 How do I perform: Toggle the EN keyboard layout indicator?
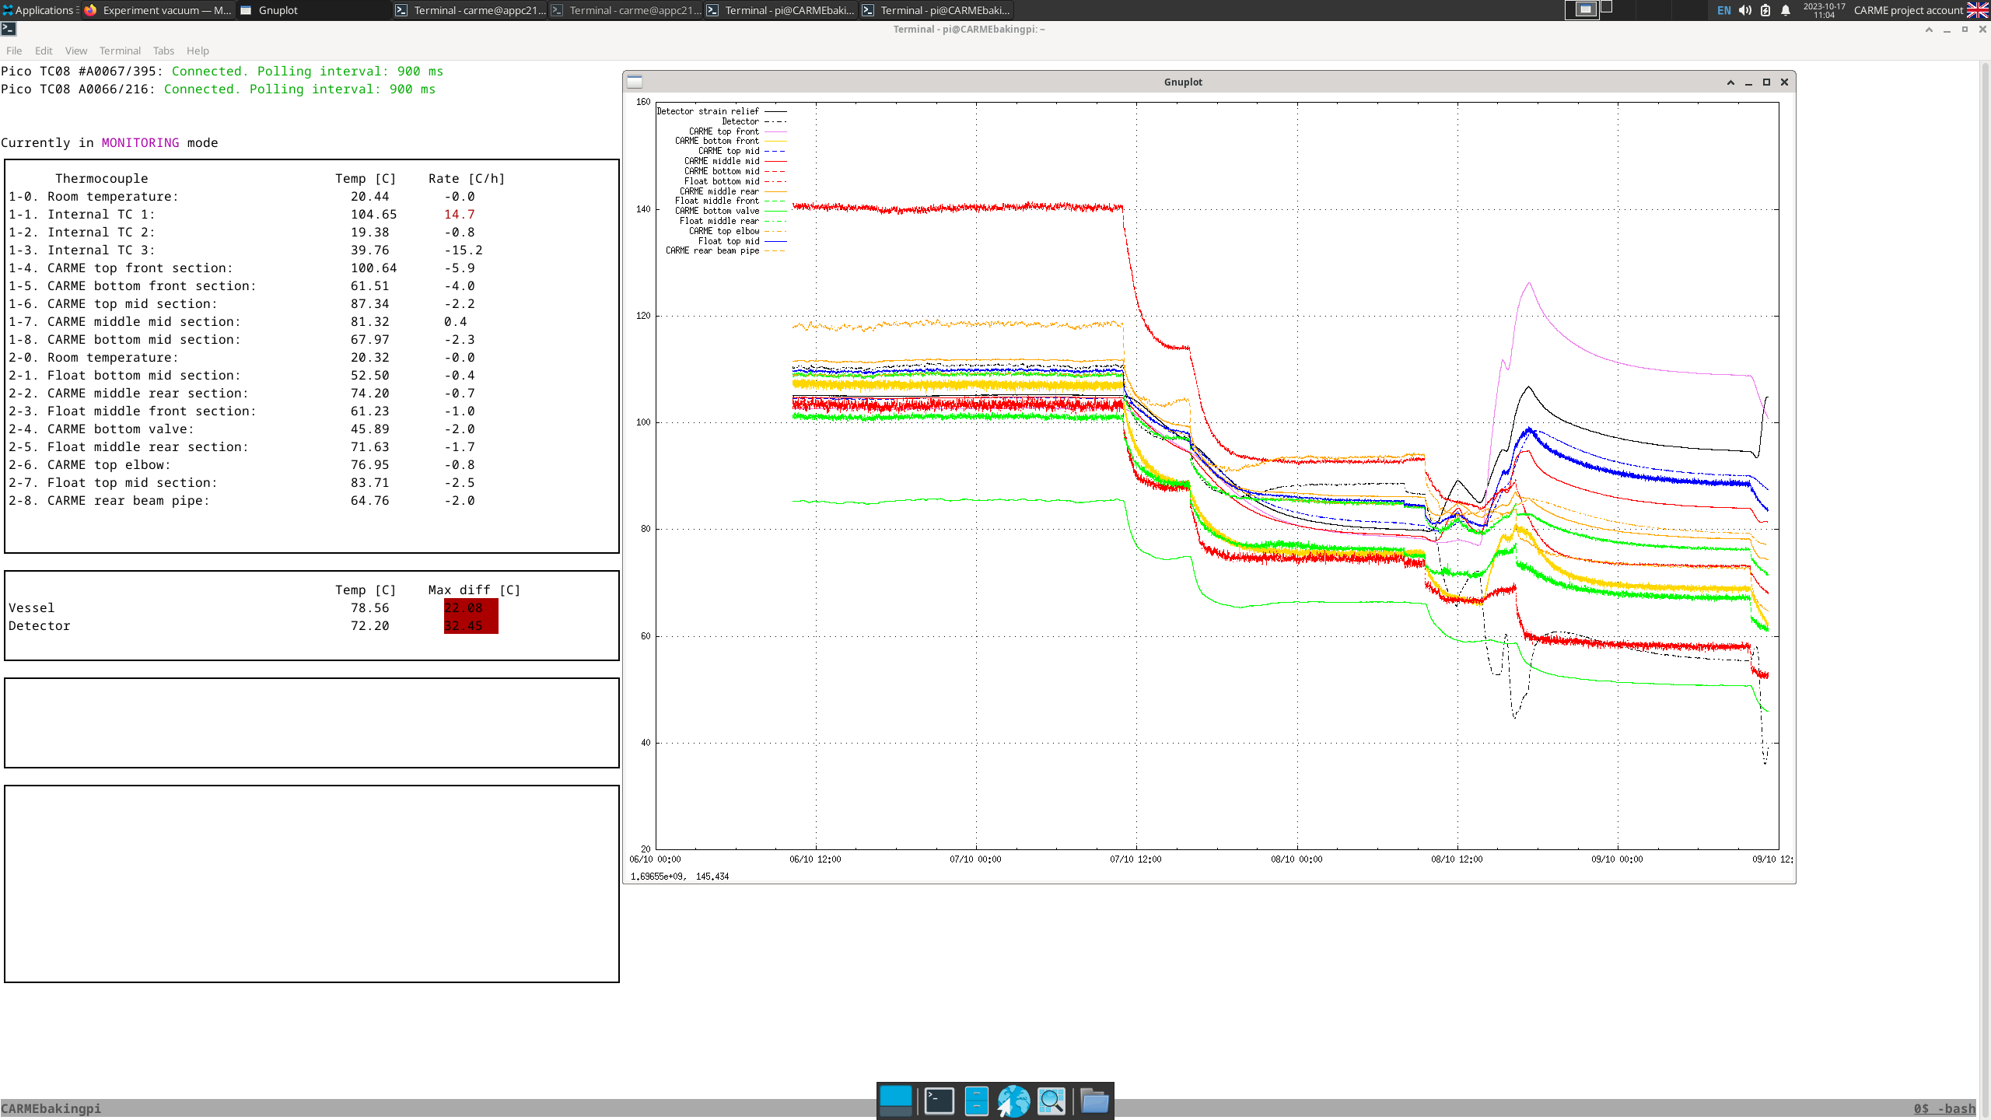coord(1724,10)
